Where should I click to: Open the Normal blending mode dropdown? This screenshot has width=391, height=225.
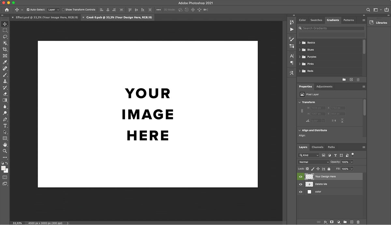(313, 162)
